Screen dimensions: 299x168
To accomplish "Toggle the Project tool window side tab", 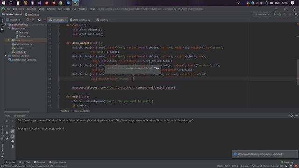I will (2, 24).
